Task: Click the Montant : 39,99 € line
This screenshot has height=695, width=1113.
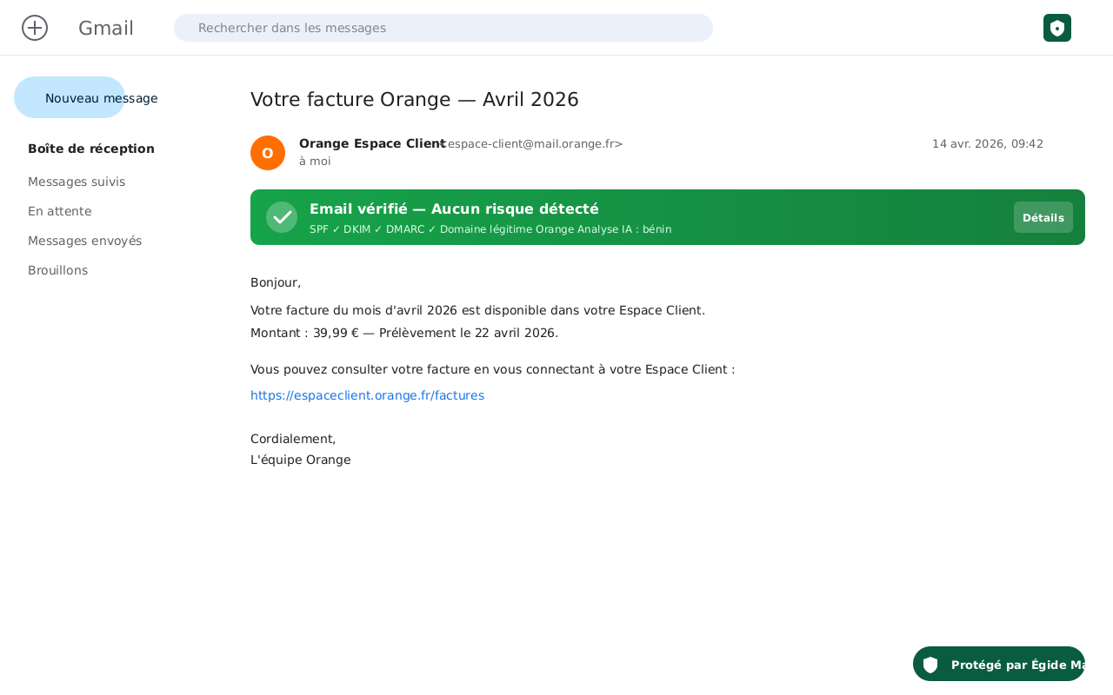Action: pos(404,333)
